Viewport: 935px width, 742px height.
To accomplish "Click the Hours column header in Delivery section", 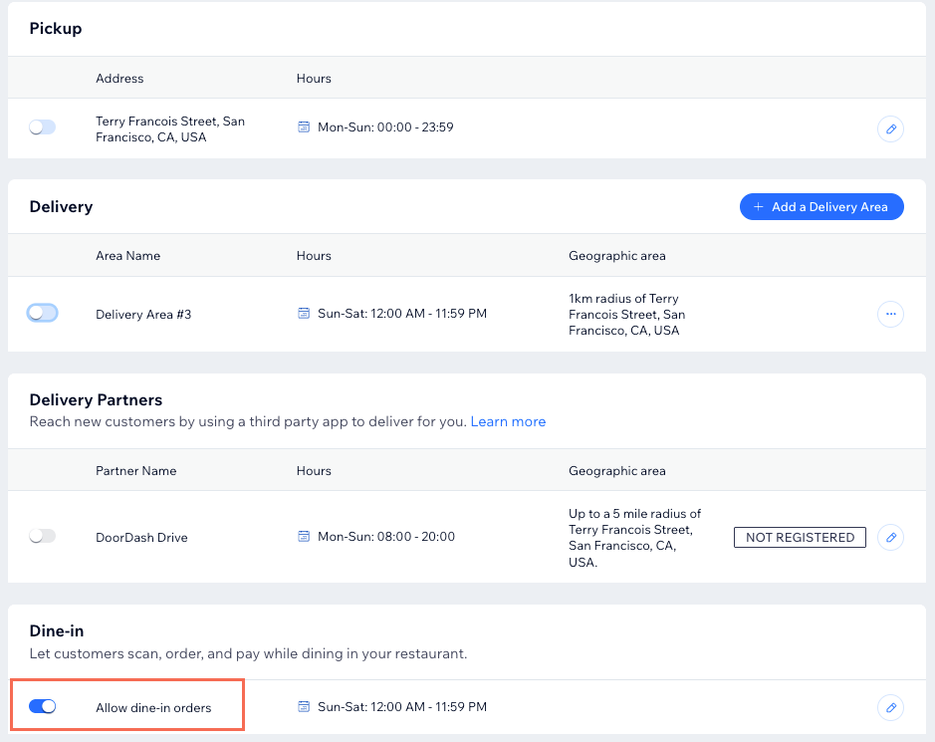I will 314,256.
